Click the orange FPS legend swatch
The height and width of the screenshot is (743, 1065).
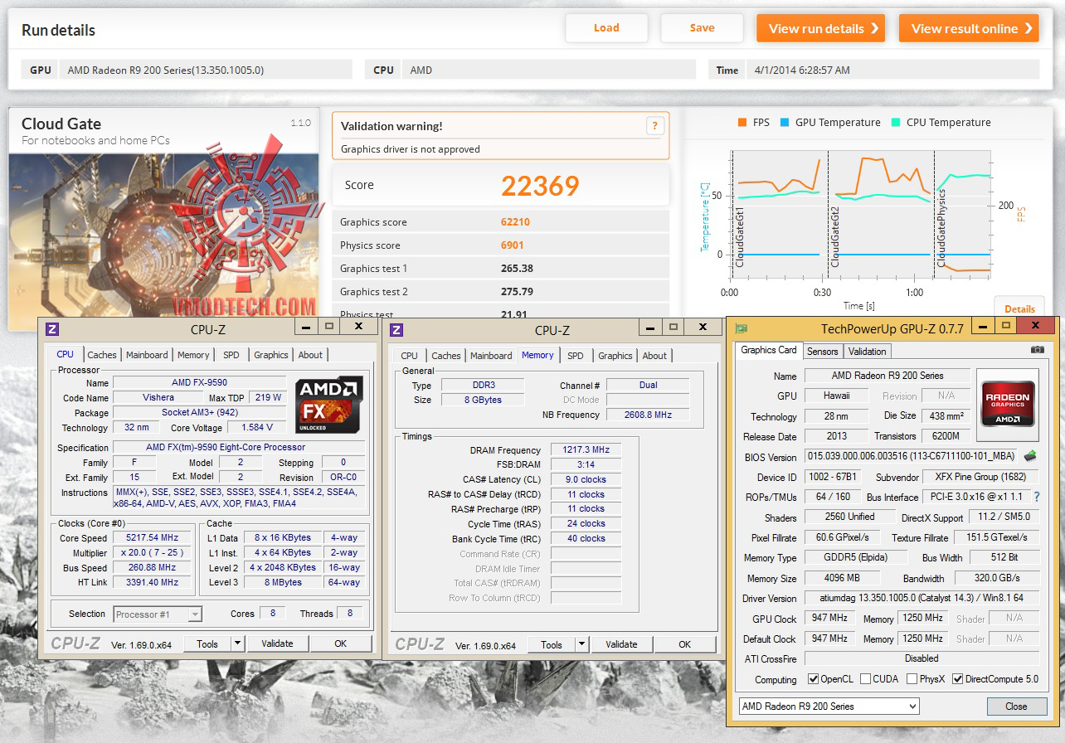pyautogui.click(x=742, y=123)
